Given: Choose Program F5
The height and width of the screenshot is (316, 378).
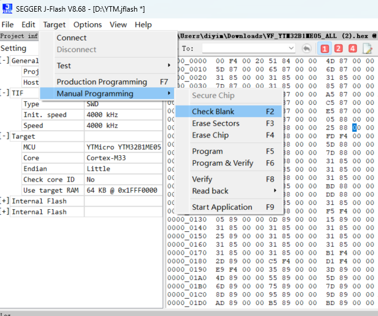Looking at the screenshot, I should pyautogui.click(x=229, y=151).
